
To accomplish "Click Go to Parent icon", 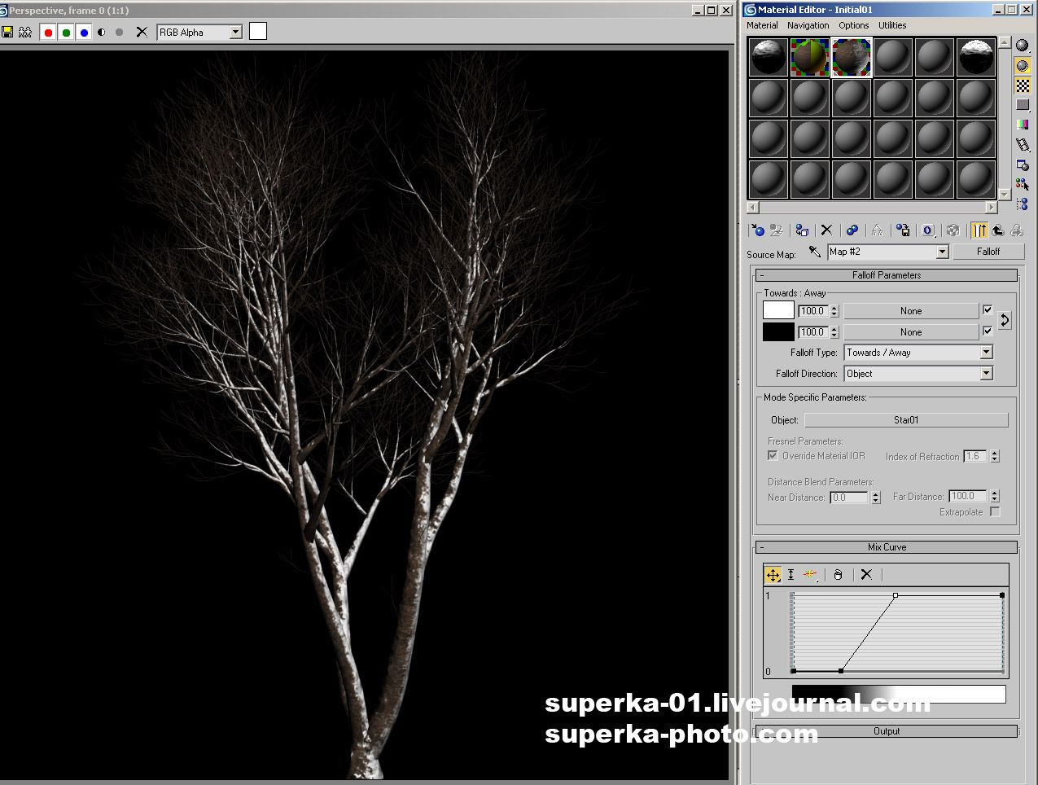I will click(997, 230).
